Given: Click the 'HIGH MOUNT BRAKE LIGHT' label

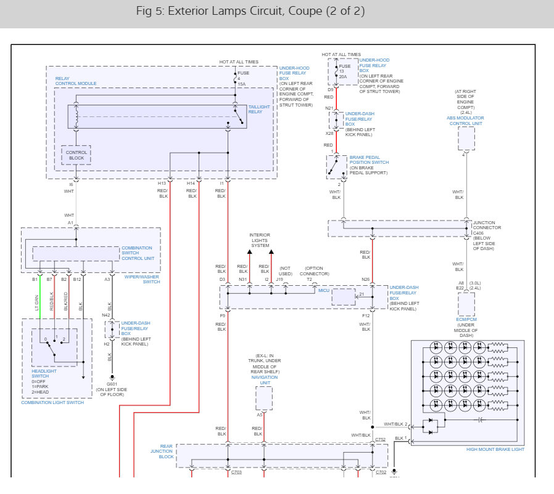Looking at the screenshot, I should point(495,449).
